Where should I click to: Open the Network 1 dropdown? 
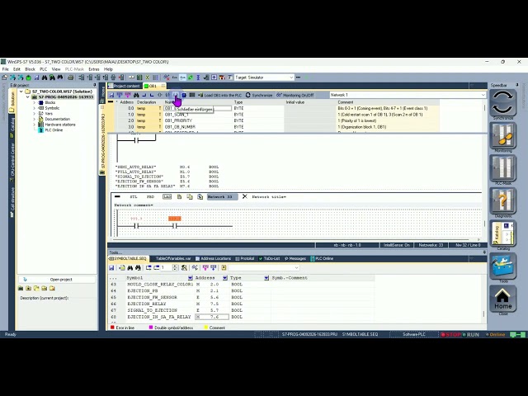[408, 95]
